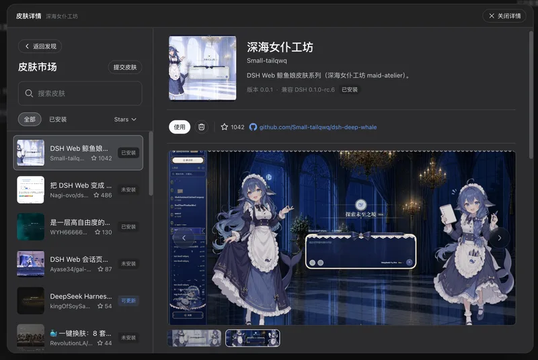Click star icon next to 54

coord(100,306)
